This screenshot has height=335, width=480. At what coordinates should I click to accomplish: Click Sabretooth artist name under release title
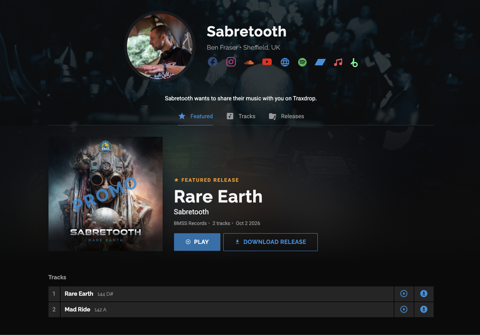click(191, 212)
